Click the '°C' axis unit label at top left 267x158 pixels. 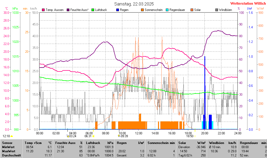pos(7,9)
